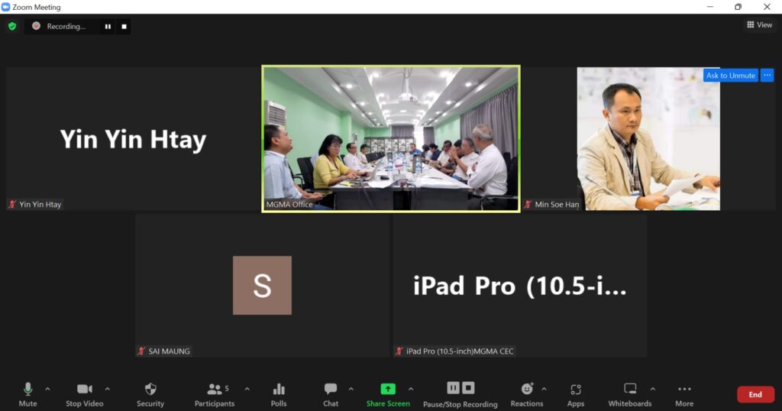The image size is (782, 411).
Task: Click green Share Screen button
Action: [x=388, y=394]
